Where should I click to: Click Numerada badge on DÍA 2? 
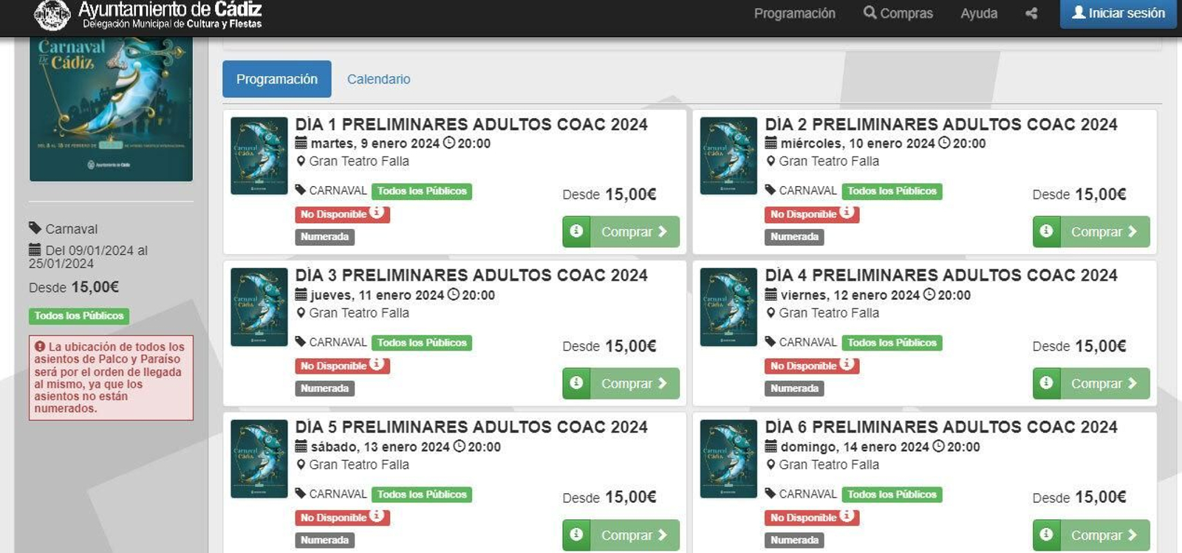[795, 237]
